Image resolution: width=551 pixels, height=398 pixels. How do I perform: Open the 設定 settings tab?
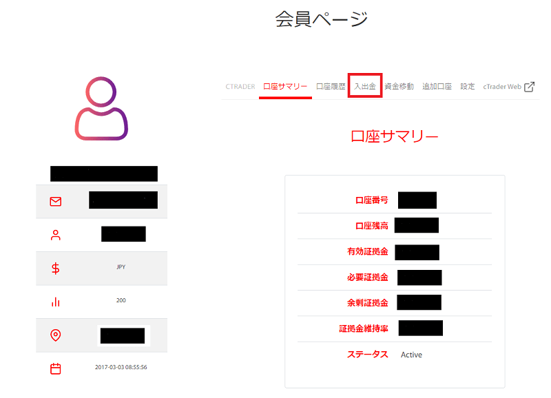pos(468,87)
